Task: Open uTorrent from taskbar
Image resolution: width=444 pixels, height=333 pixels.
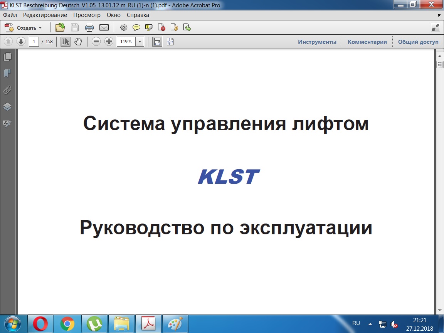Action: (94, 324)
